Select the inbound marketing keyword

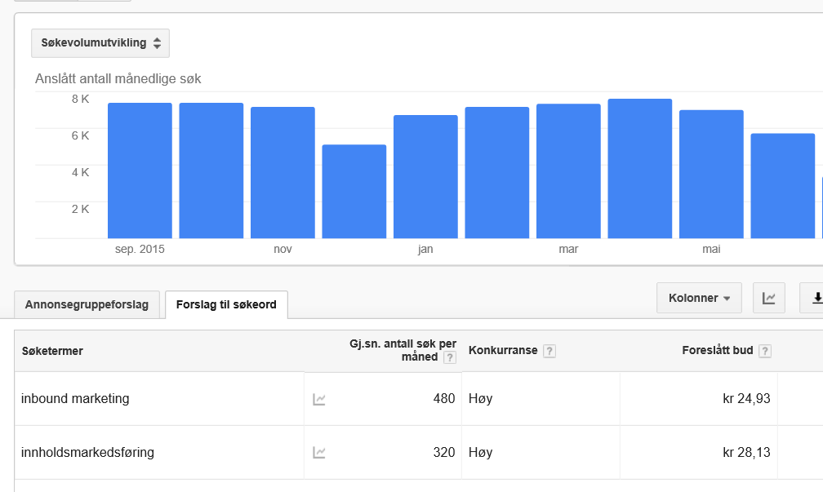75,399
